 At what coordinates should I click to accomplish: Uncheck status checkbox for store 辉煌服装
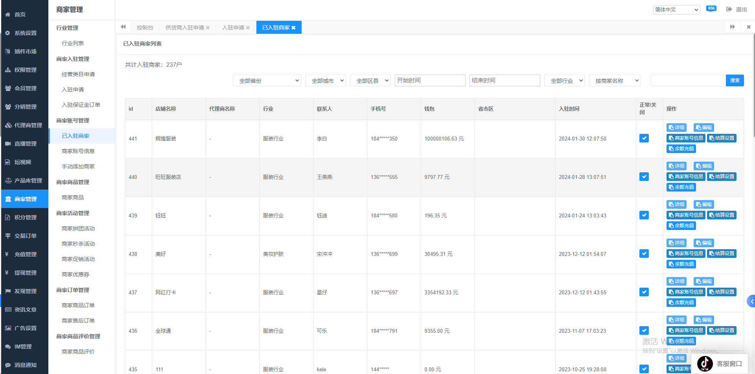[644, 138]
